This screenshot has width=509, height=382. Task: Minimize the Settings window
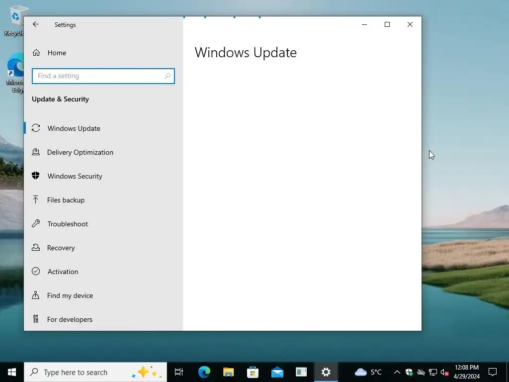tap(364, 24)
